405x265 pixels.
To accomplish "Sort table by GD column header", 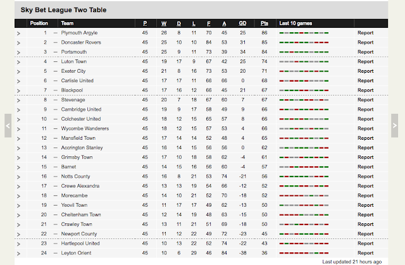I will click(242, 23).
